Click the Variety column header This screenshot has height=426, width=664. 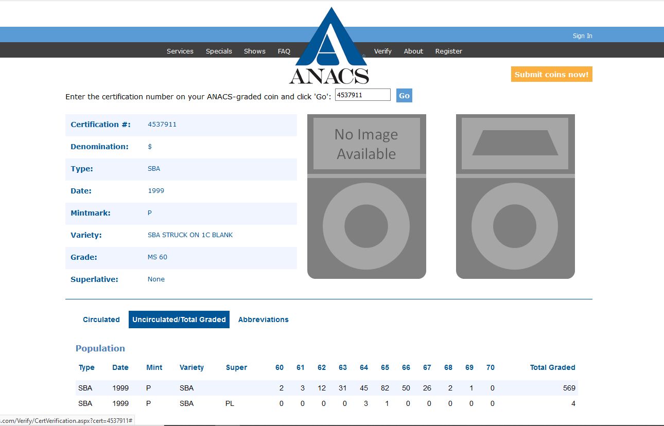click(x=191, y=367)
